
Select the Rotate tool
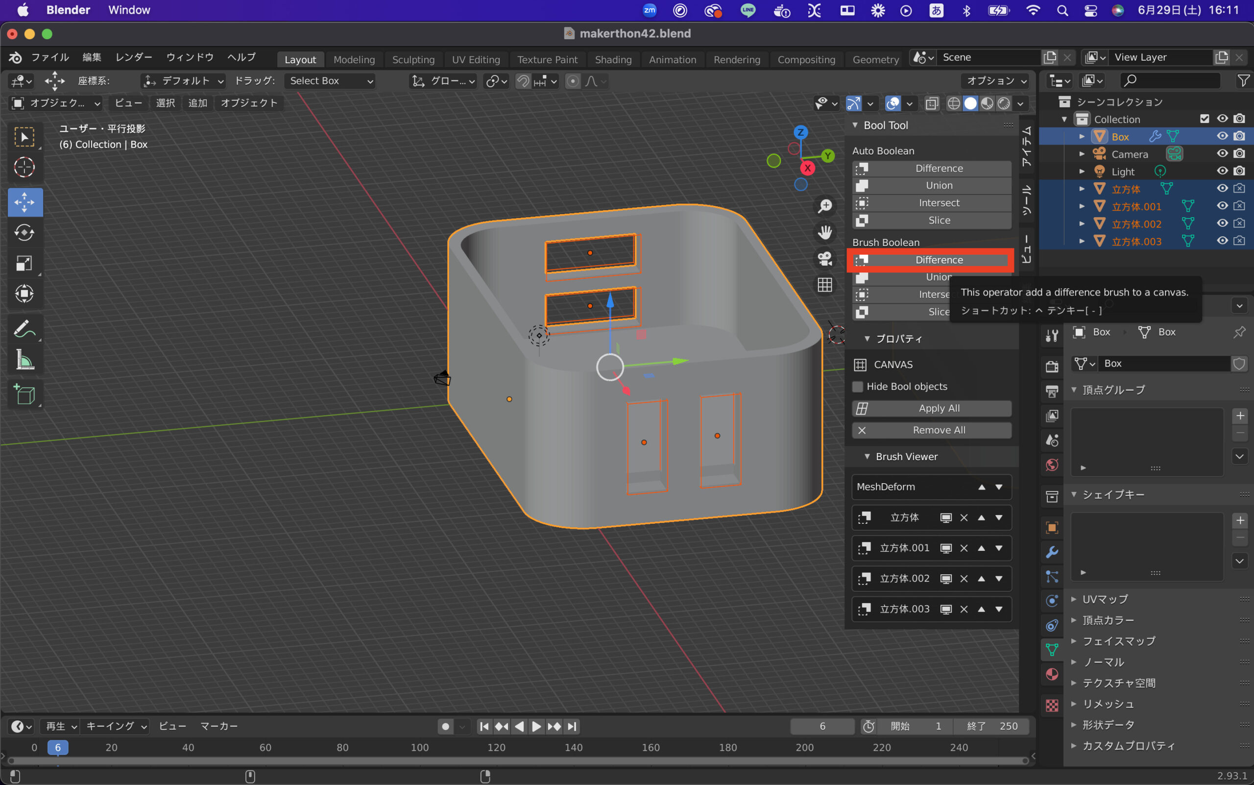pos(24,233)
